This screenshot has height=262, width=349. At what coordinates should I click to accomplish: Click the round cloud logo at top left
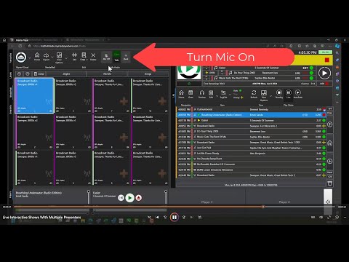(x=21, y=57)
